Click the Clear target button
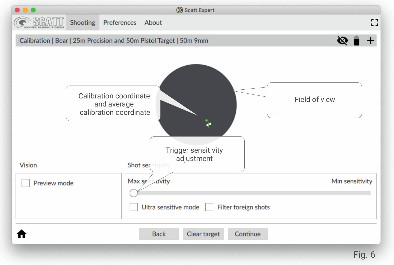This screenshot has width=394, height=265. [x=203, y=234]
